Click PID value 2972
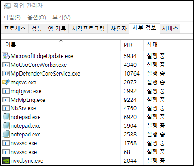The width and height of the screenshot is (194, 166). [x=130, y=83]
